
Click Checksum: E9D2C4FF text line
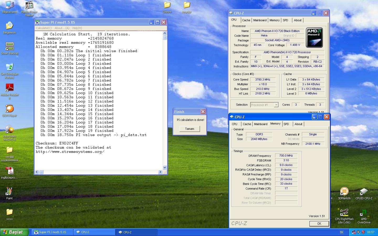click(57, 143)
